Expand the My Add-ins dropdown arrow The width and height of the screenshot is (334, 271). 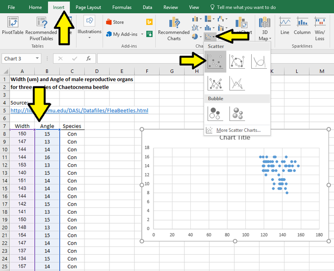(142, 34)
